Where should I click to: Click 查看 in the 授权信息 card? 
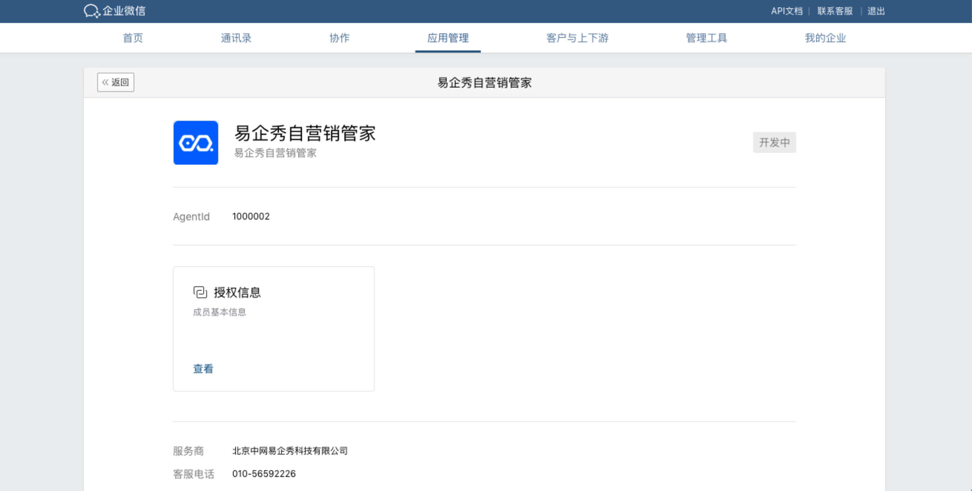[203, 369]
